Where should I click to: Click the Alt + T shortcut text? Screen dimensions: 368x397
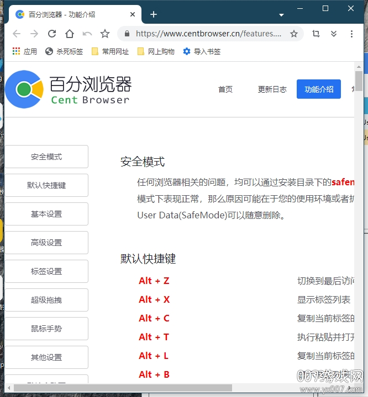(154, 337)
